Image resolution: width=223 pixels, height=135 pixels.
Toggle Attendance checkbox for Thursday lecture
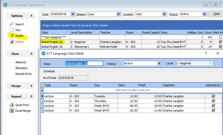(x=213, y=101)
